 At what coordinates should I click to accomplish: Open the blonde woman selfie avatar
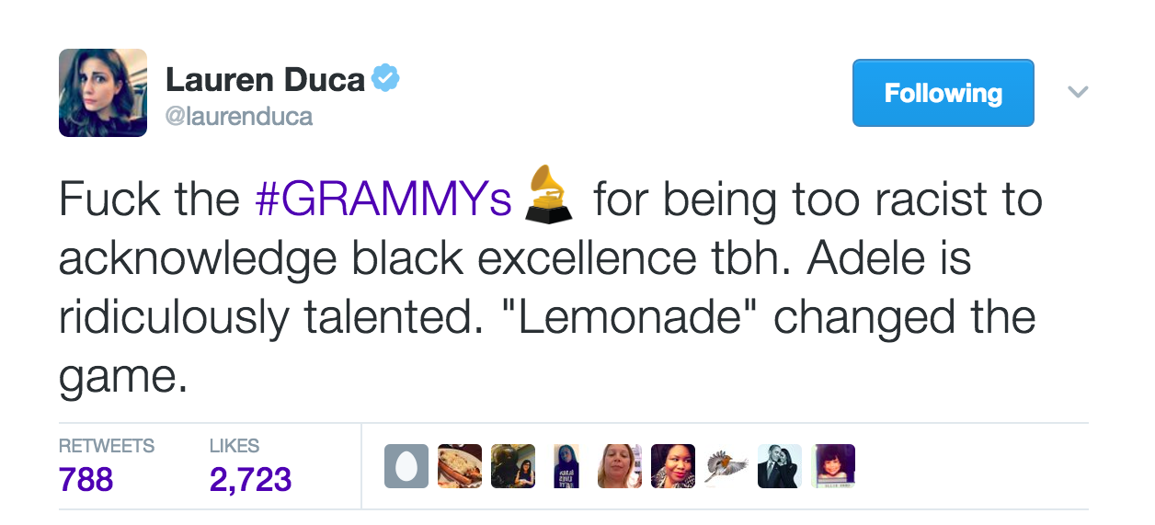[620, 466]
